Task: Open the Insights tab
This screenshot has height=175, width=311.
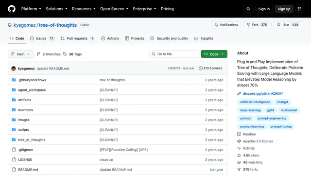Action: [204, 38]
